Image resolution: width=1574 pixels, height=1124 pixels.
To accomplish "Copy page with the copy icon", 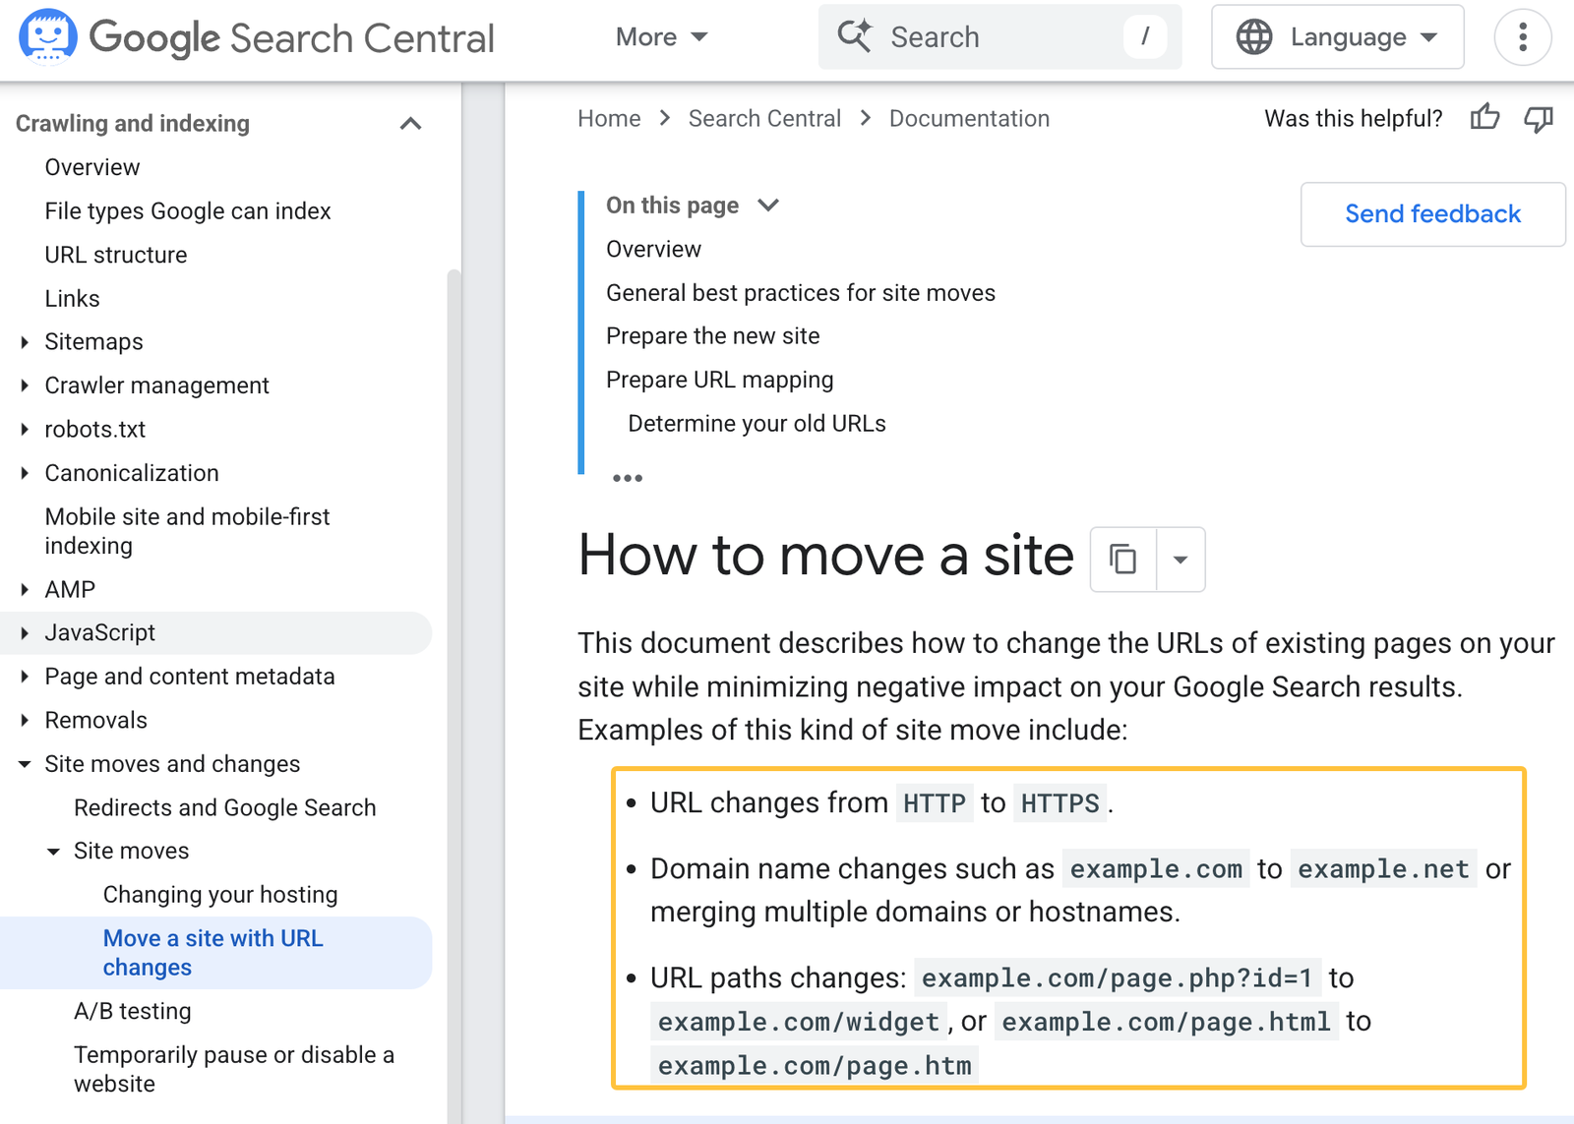I will (1123, 560).
